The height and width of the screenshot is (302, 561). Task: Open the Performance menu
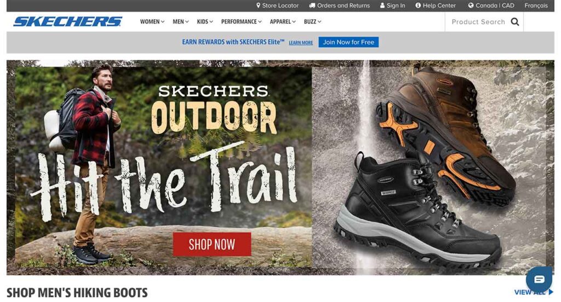pyautogui.click(x=241, y=22)
